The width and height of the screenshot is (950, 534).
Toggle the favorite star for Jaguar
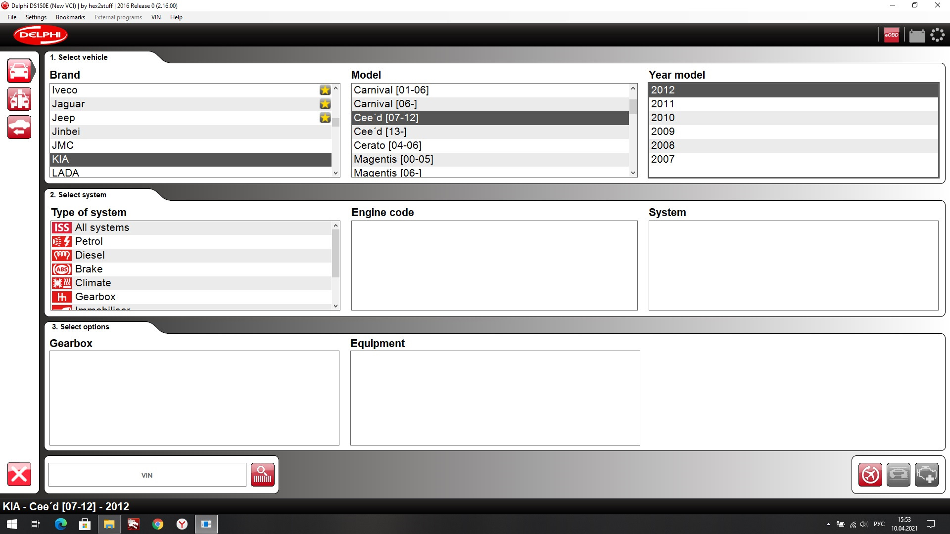325,104
